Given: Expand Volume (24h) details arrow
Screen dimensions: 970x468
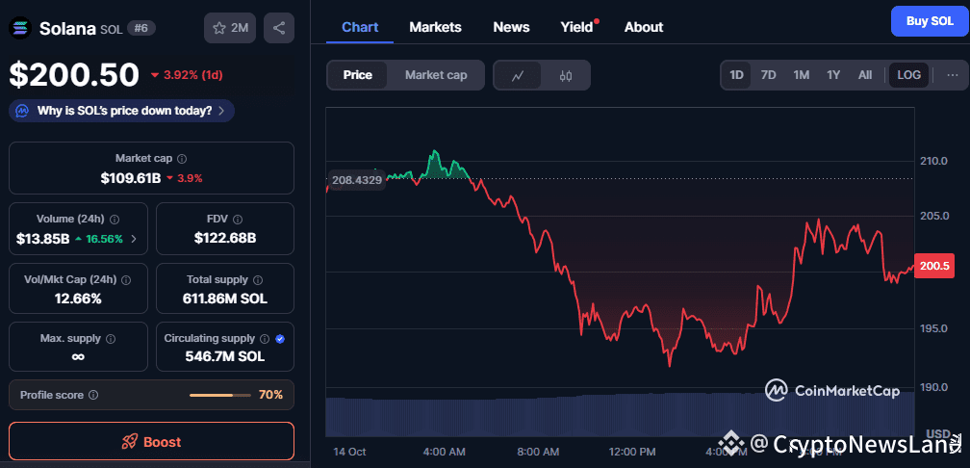Looking at the screenshot, I should tap(134, 239).
